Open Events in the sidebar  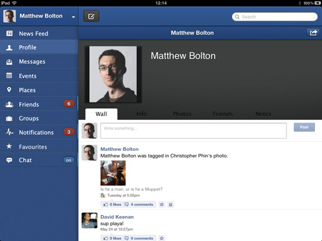click(x=39, y=76)
